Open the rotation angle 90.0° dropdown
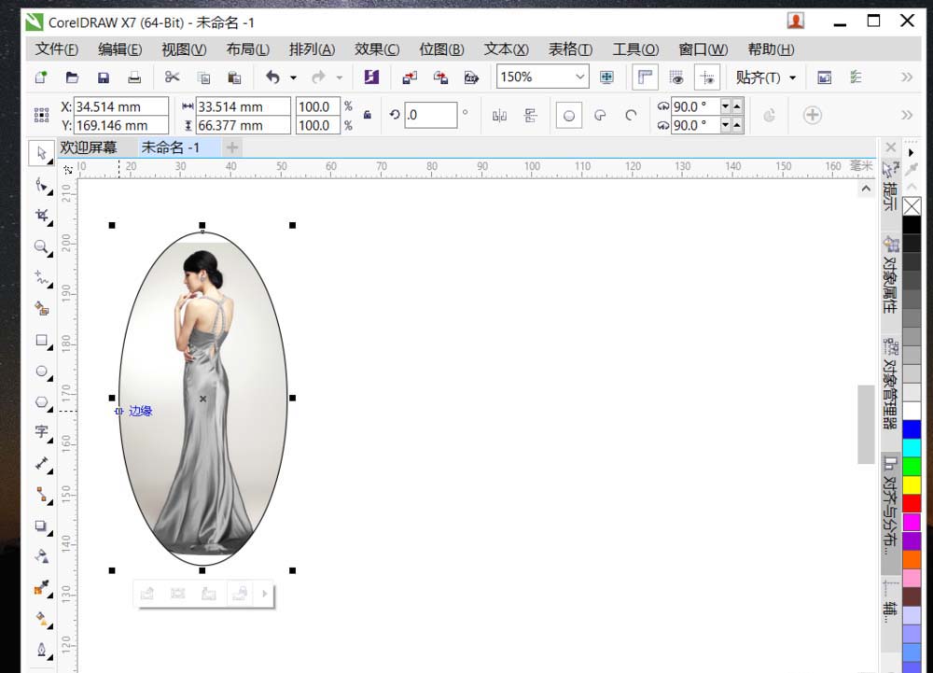Screen dimensions: 933x673 (725, 106)
